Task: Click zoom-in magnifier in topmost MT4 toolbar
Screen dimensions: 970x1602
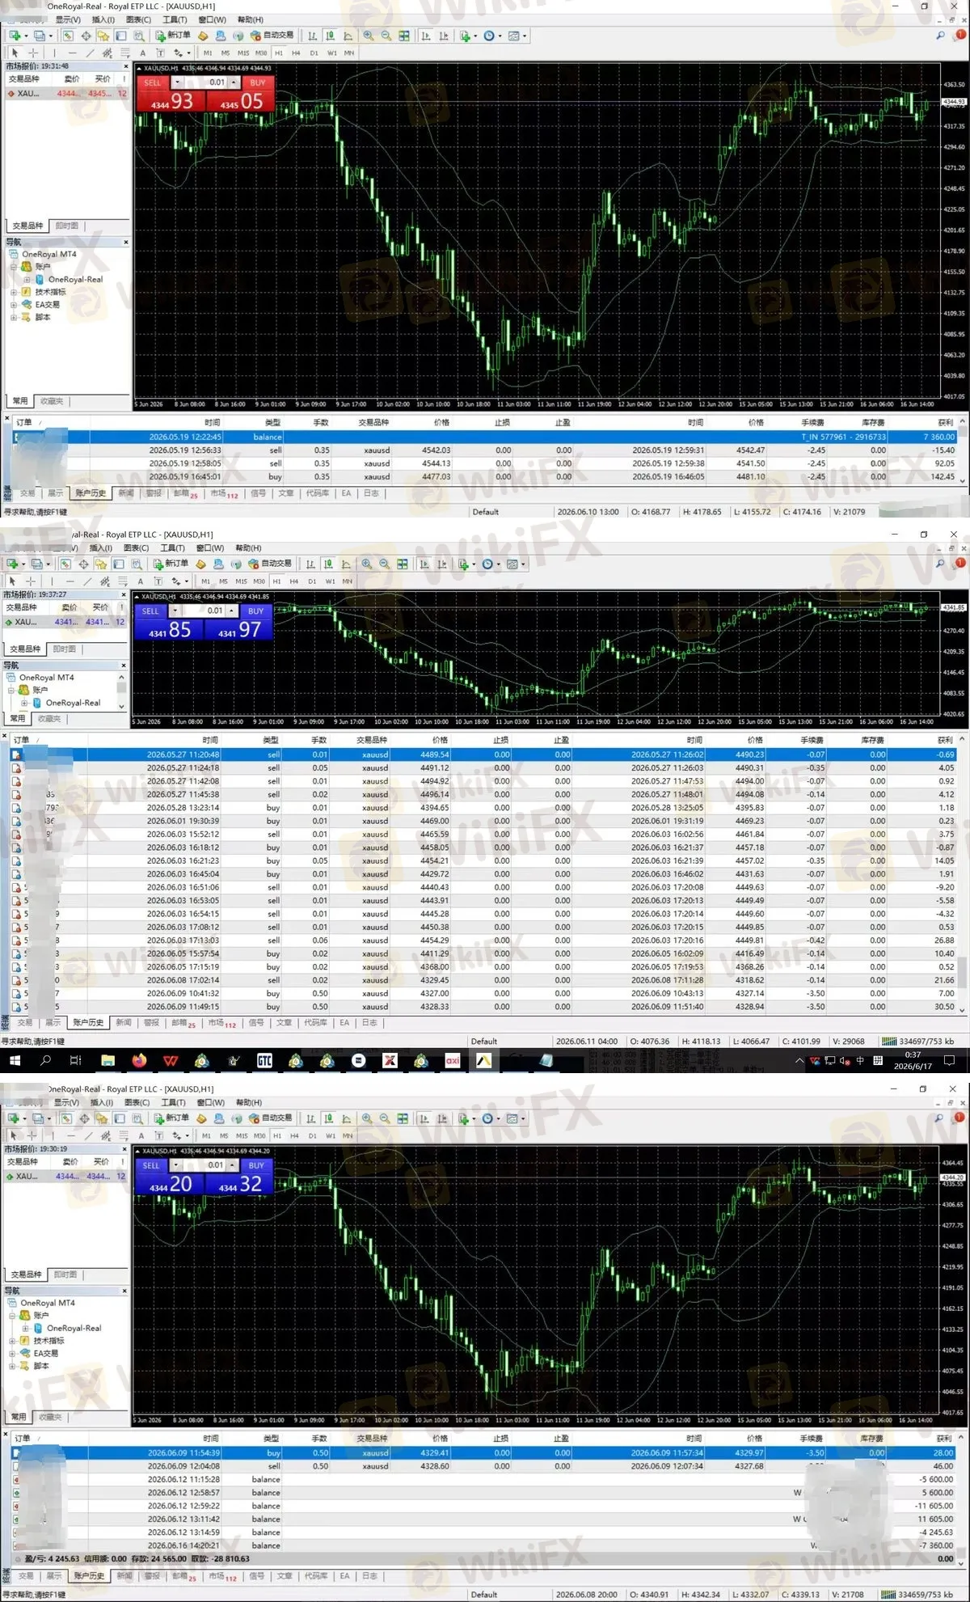Action: click(369, 36)
